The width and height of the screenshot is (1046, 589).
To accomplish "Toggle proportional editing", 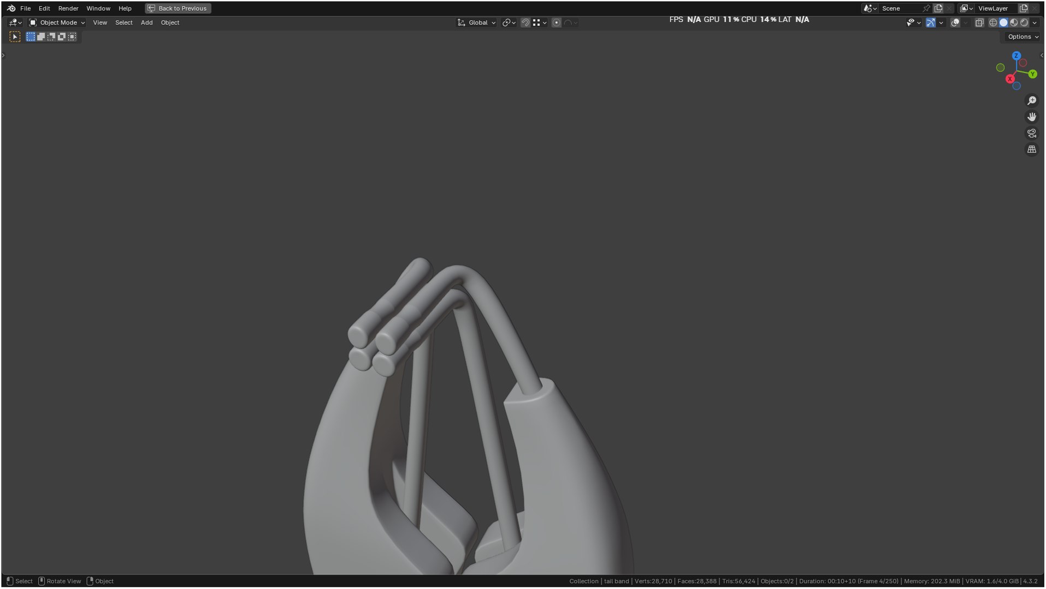I will [556, 22].
